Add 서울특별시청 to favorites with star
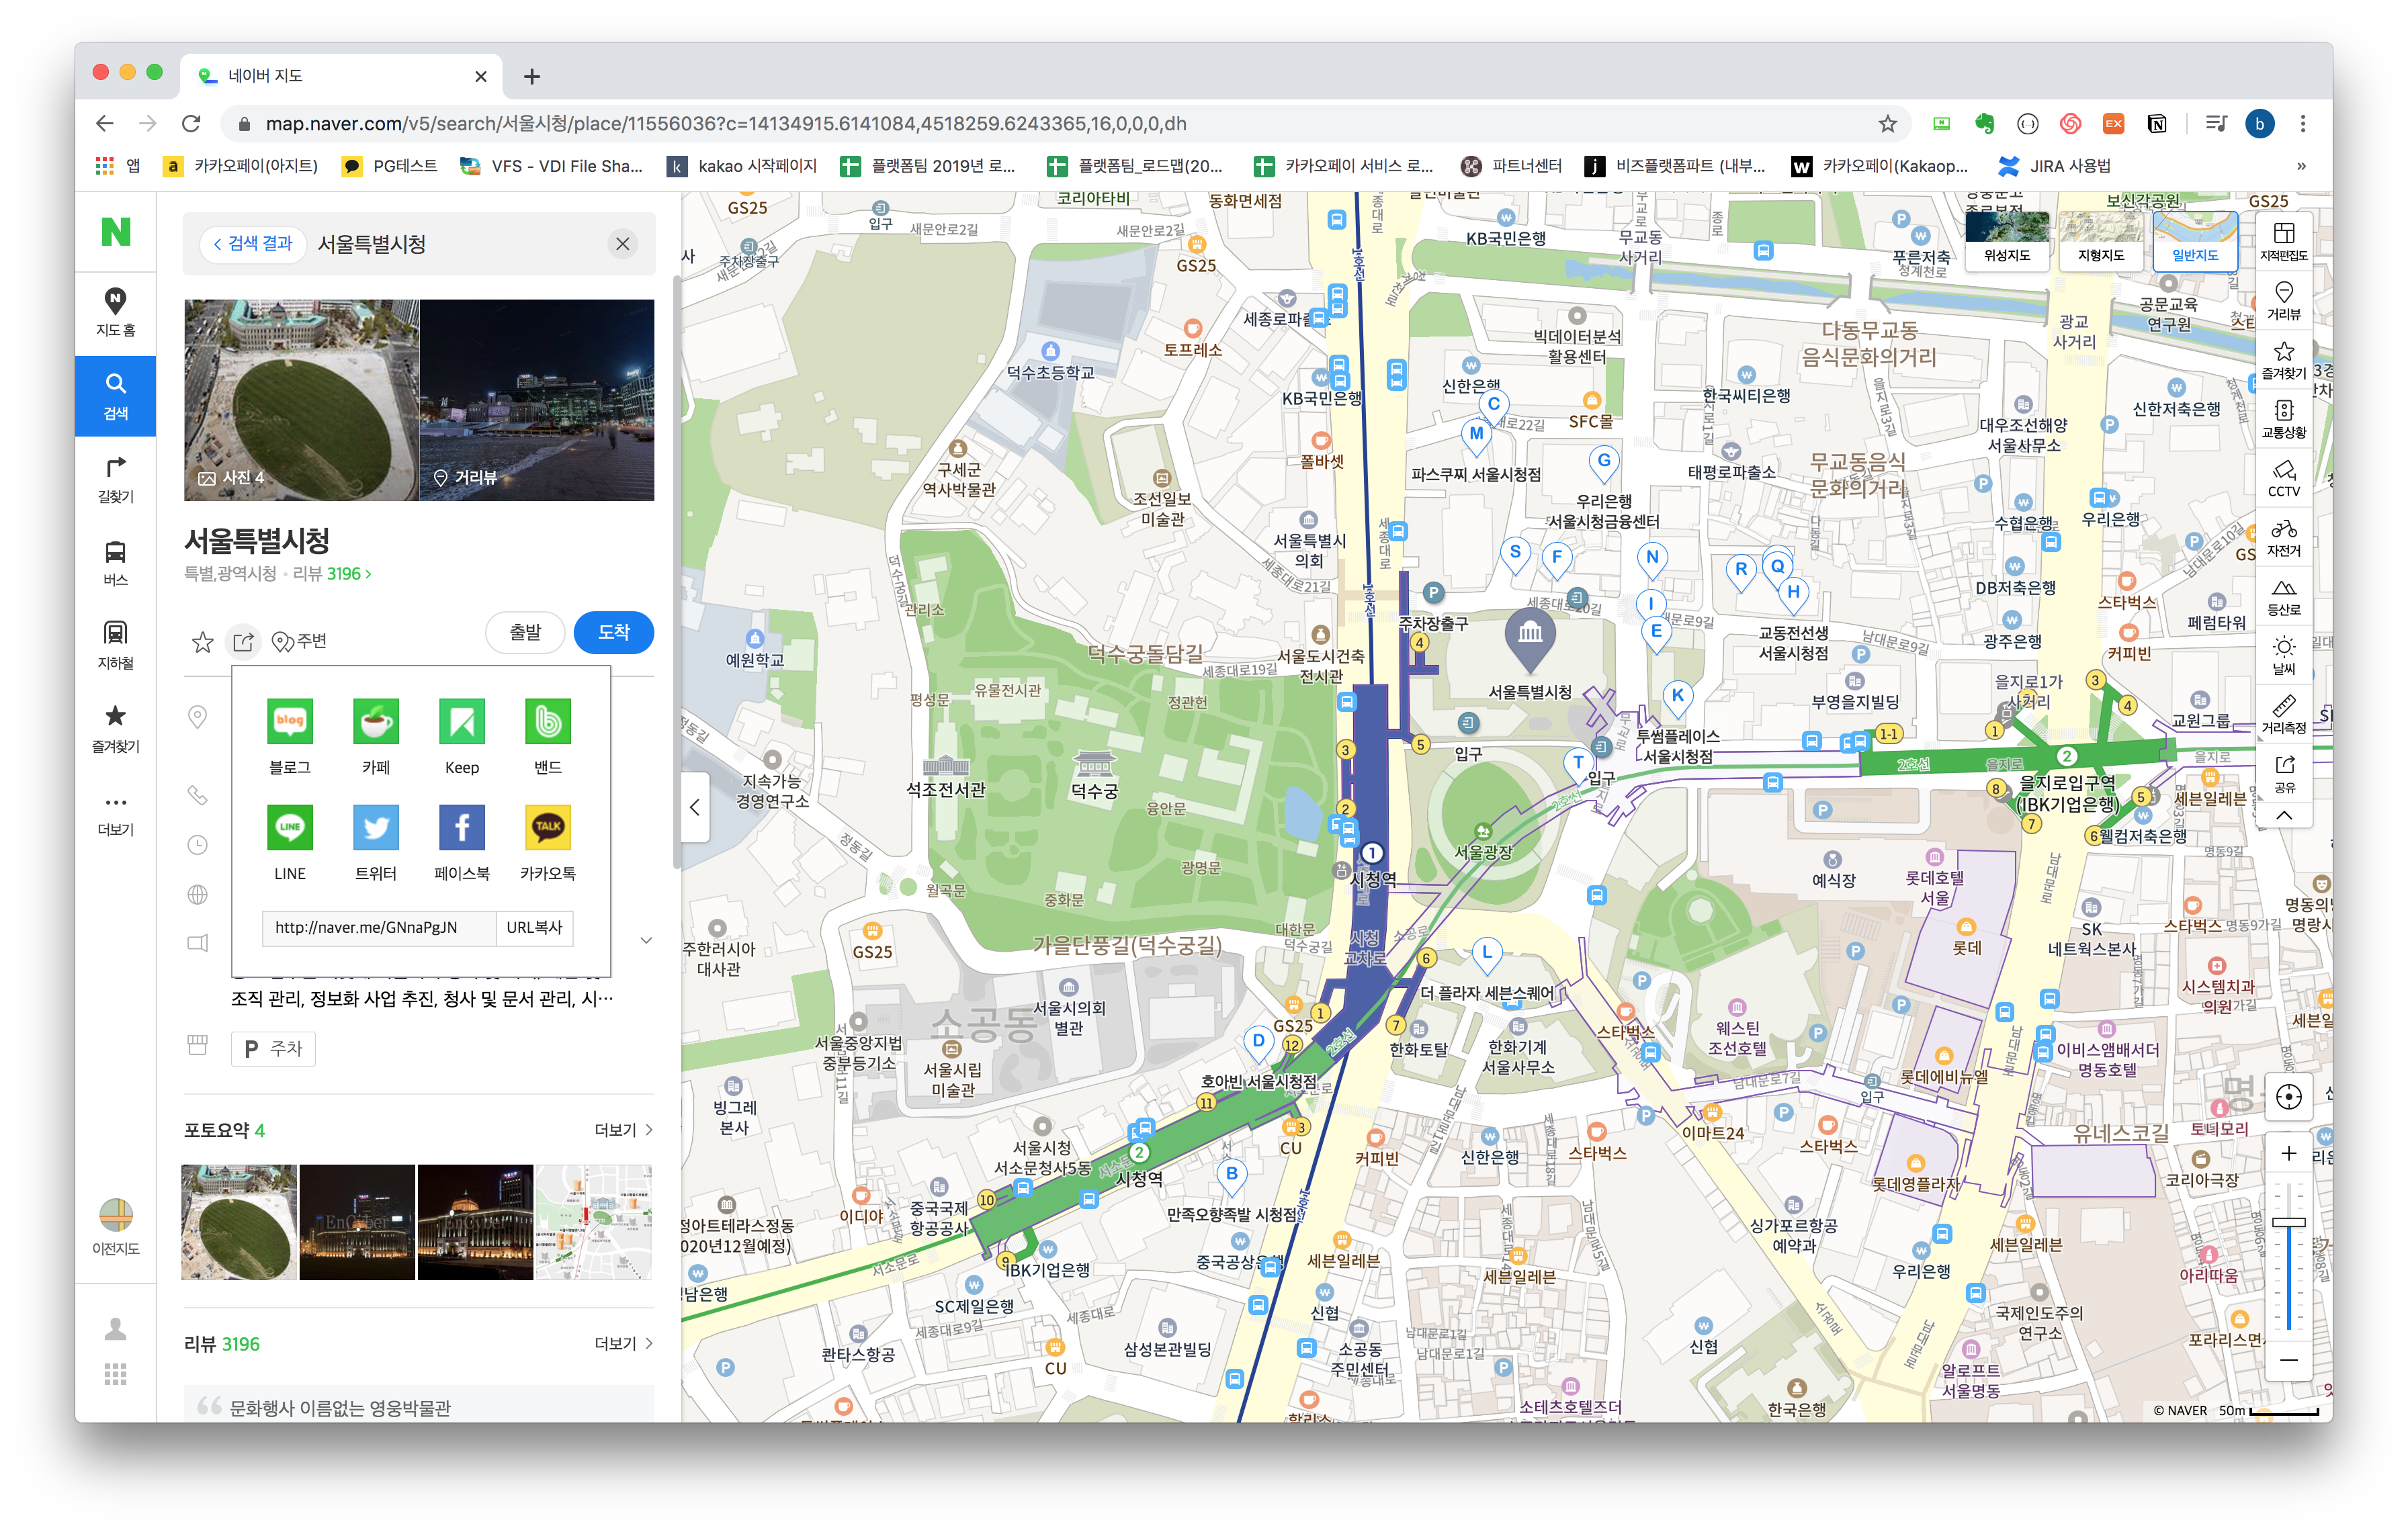2408x1530 pixels. coord(203,641)
